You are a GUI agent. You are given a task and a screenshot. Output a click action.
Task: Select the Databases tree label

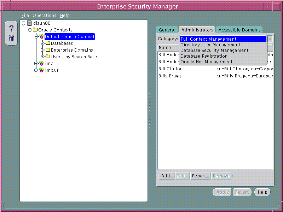click(62, 43)
